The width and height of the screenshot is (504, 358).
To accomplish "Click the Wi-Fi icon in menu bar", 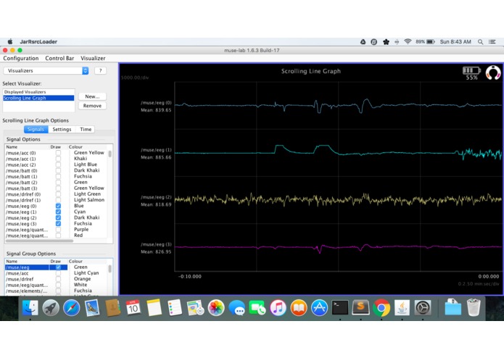I will pyautogui.click(x=408, y=42).
